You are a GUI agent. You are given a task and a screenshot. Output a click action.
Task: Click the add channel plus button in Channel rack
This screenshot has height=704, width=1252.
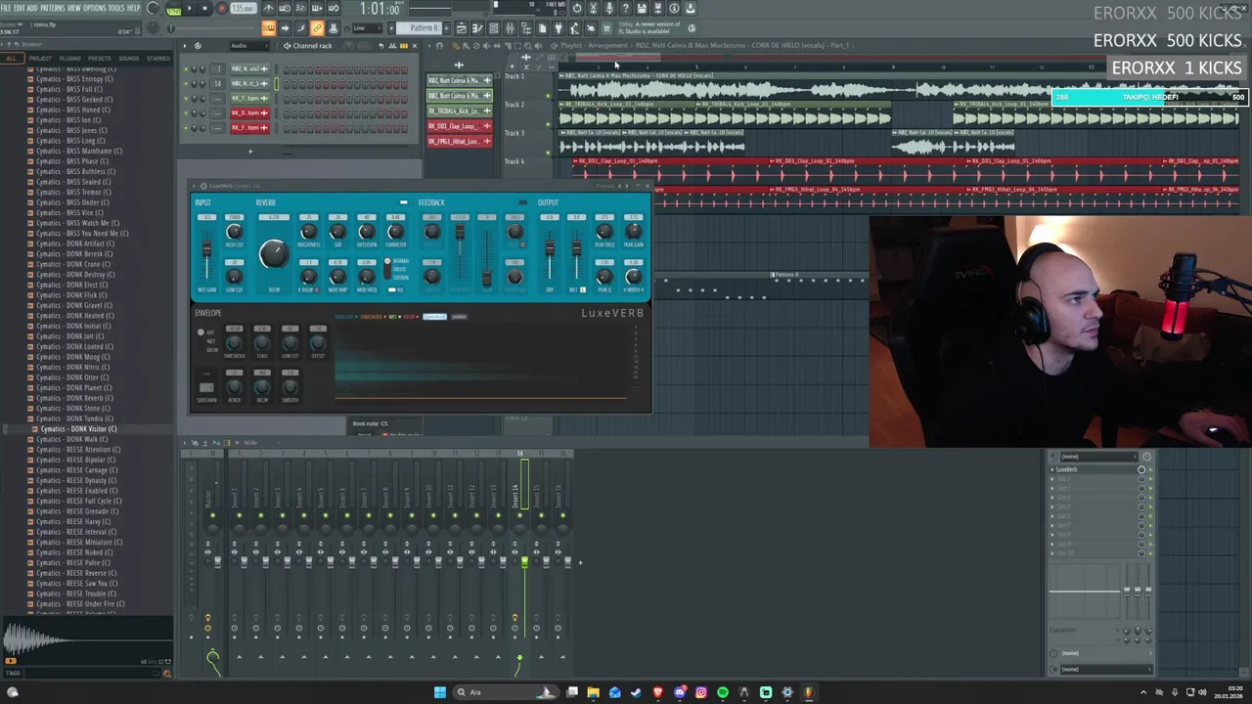click(249, 151)
